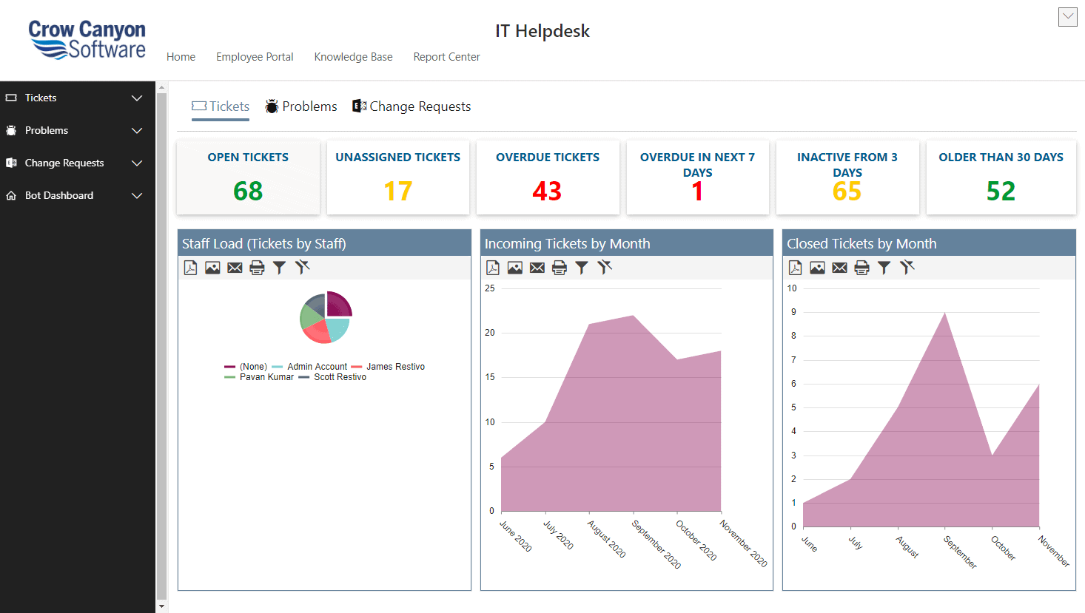Click Pavan Kumar legend color swatch
The height and width of the screenshot is (613, 1085).
coord(230,377)
